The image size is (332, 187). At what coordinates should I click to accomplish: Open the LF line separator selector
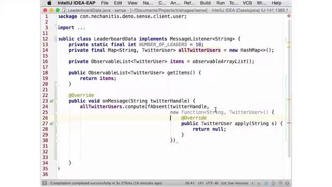click(x=201, y=183)
